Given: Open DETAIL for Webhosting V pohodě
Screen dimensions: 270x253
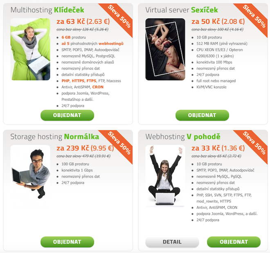Looking at the screenshot, I should (x=172, y=242).
